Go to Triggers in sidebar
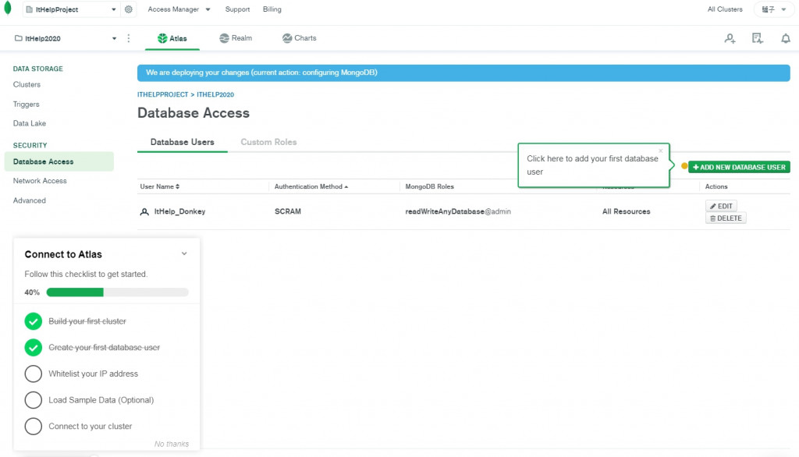Viewport: 799px width, 457px height. 26,104
